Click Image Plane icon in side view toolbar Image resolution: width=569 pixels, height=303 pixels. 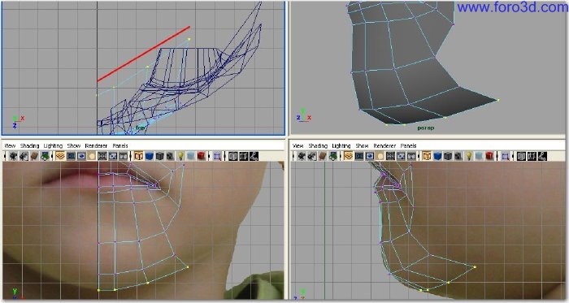[x=333, y=156]
